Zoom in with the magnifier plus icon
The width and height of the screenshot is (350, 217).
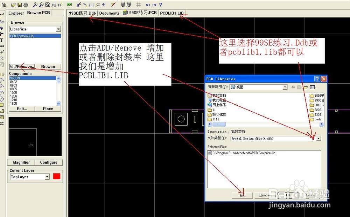click(x=35, y=5)
